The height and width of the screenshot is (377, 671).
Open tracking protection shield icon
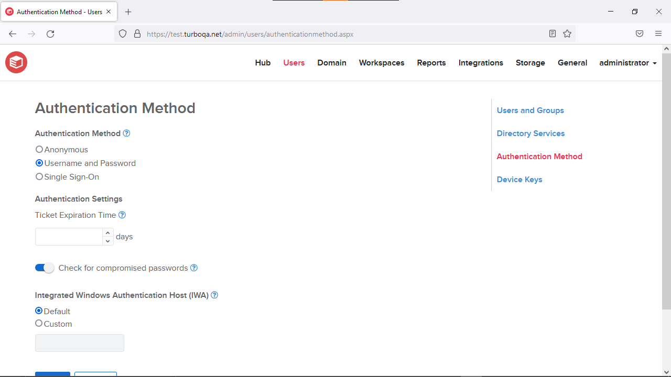point(123,34)
